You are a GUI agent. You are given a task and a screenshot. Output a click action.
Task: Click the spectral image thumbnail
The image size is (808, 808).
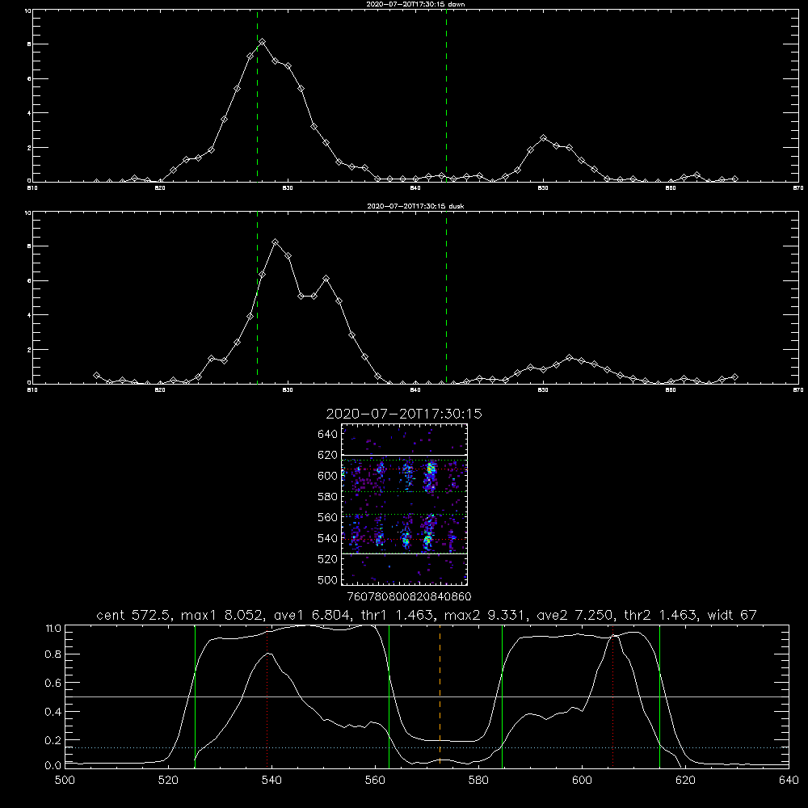[x=404, y=504]
